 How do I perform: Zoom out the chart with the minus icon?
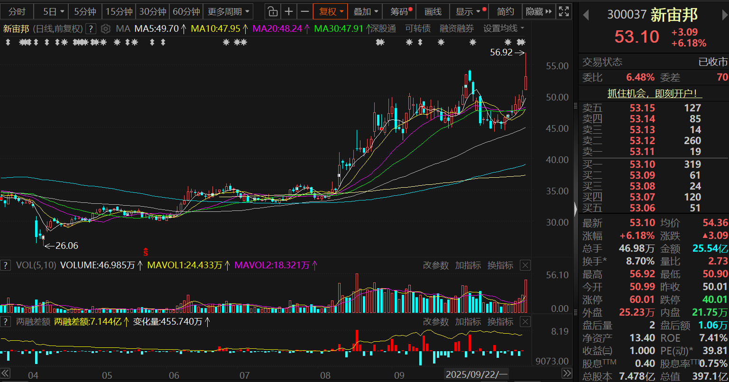coord(305,11)
